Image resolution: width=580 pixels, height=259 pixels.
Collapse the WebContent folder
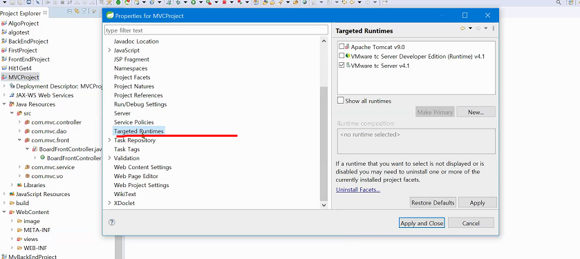pyautogui.click(x=4, y=212)
